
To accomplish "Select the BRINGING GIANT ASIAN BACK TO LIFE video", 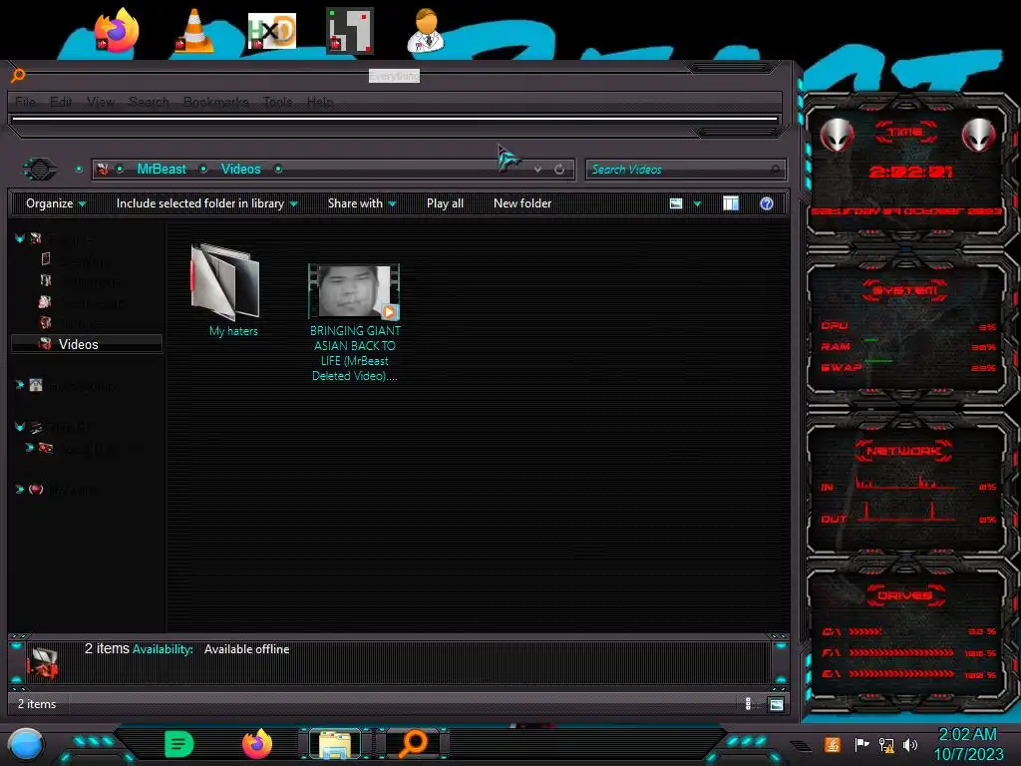I will click(x=354, y=323).
